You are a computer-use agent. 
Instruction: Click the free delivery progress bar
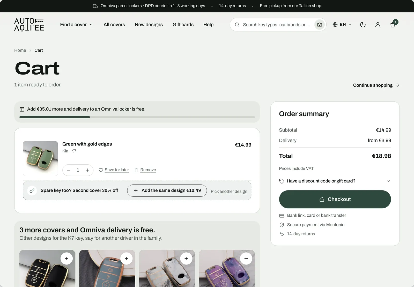click(x=137, y=117)
